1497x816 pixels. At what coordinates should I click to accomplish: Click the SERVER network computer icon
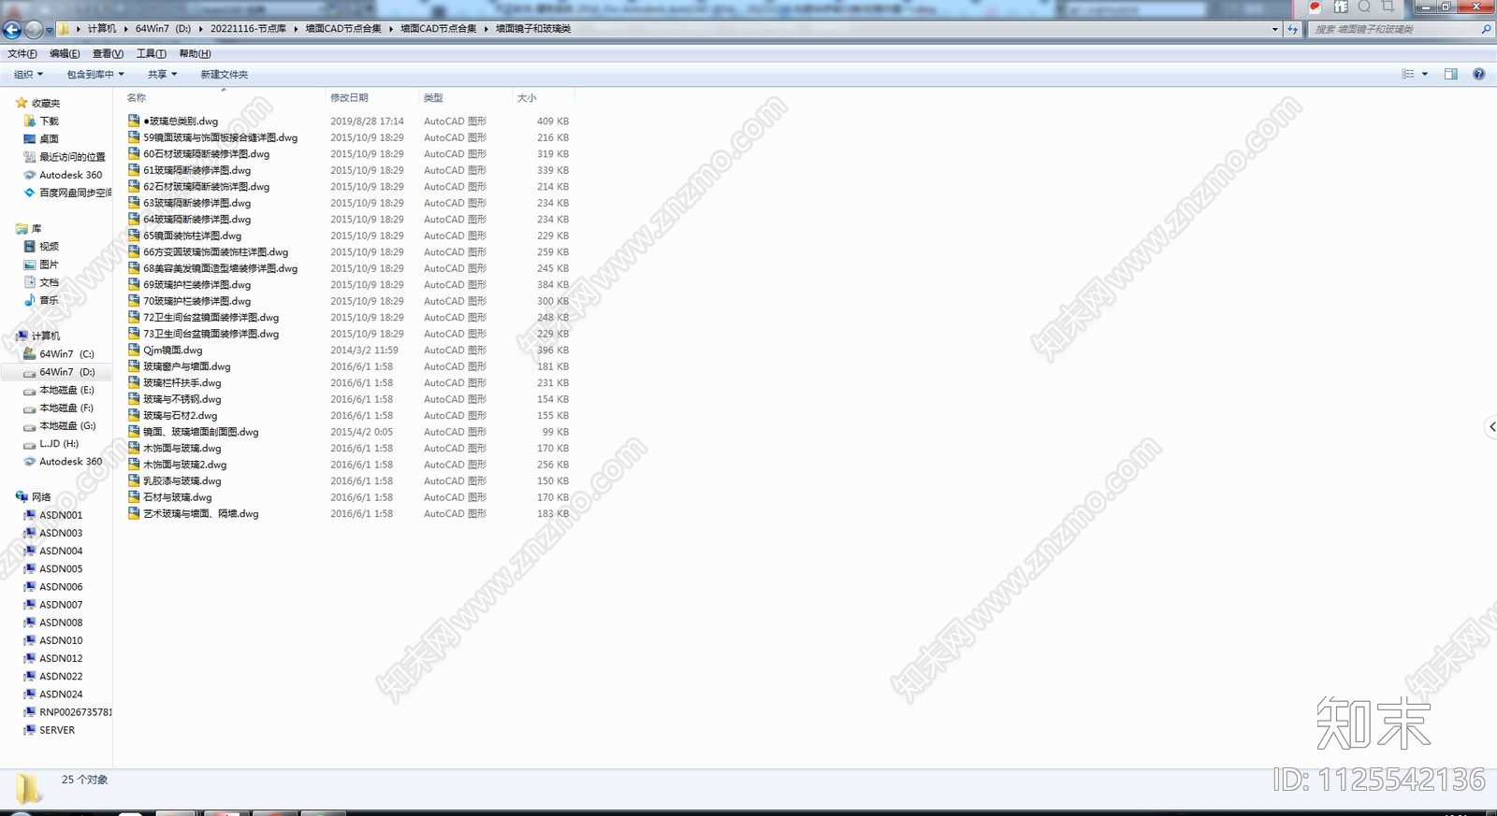(x=29, y=730)
